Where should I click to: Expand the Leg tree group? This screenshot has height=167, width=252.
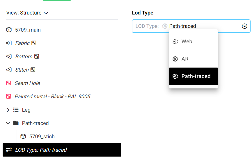click(8, 110)
